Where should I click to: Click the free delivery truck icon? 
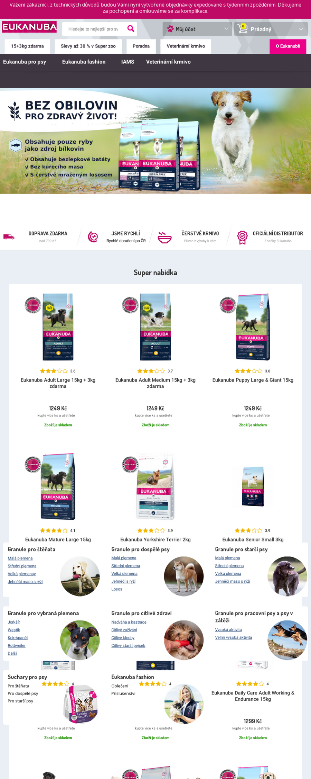(x=9, y=237)
